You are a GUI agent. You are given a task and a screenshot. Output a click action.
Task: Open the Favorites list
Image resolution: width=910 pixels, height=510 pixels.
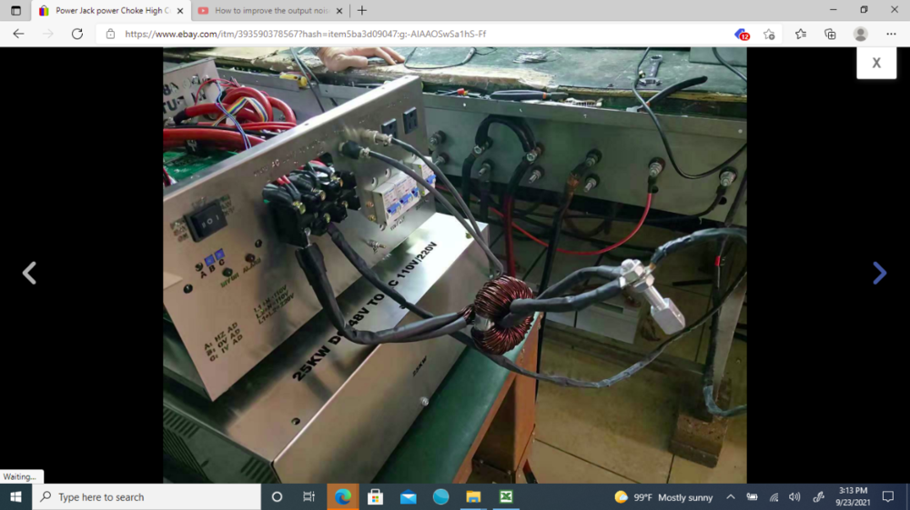801,35
